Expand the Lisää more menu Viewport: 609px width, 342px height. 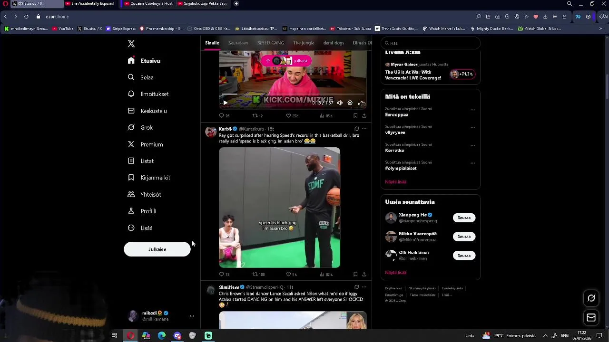[140, 228]
